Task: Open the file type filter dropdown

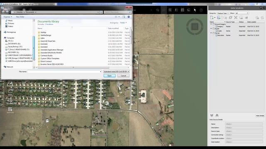Action: [x=116, y=72]
